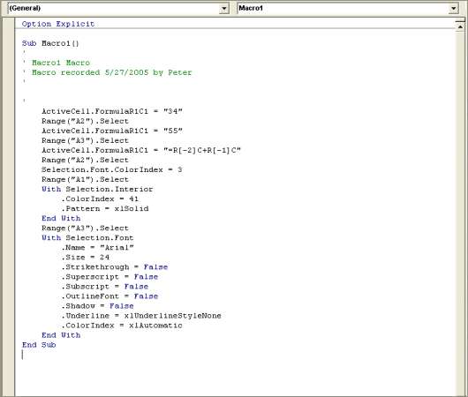Click the first Range("A2").Select line
The image size is (468, 397).
[85, 121]
